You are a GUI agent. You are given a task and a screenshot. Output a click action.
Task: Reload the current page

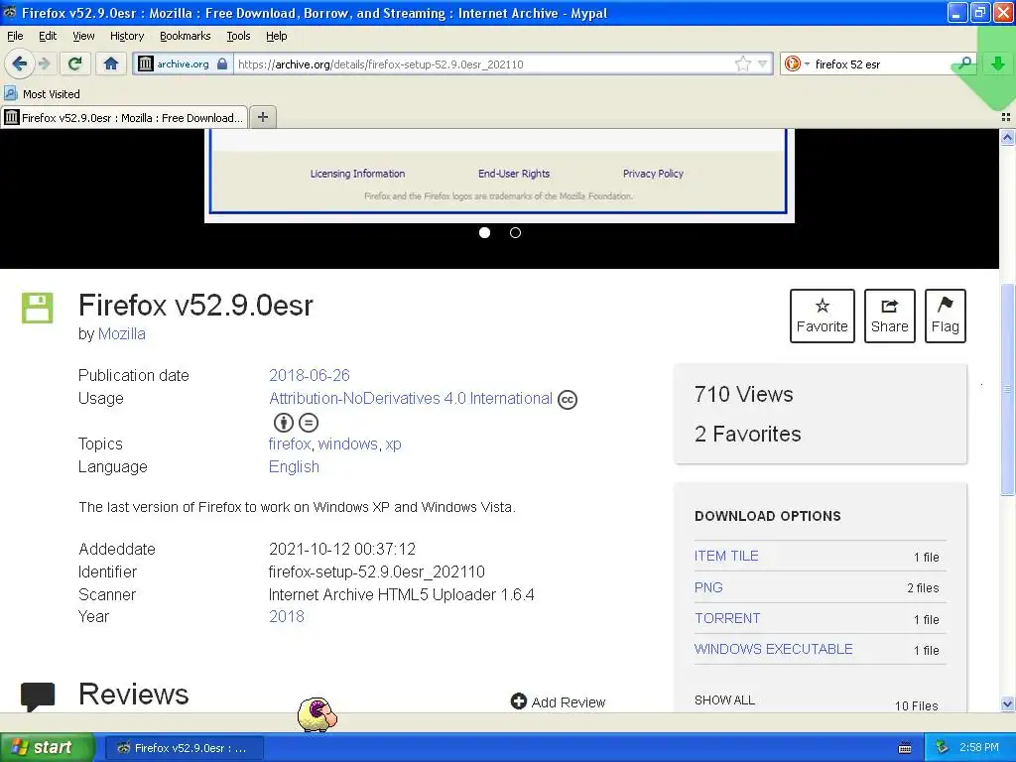coord(75,63)
